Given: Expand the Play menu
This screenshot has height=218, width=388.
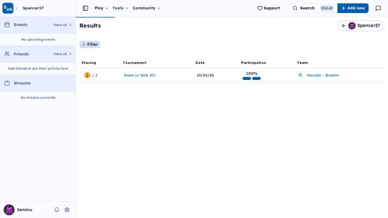Looking at the screenshot, I should coord(101,8).
